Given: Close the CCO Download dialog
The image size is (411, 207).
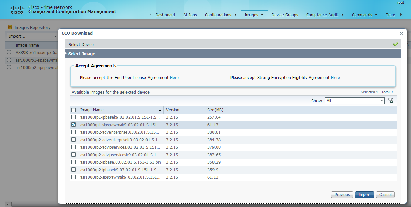Looking at the screenshot, I should pos(401,33).
